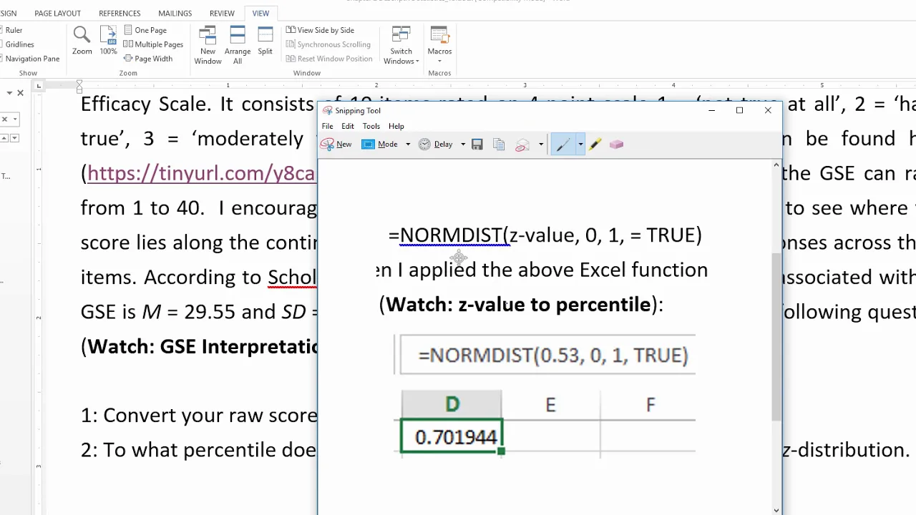
Task: Click the ruler tab selector box
Action: pos(39,86)
